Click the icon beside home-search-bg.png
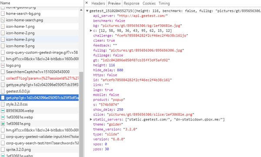Image resolution: width=261 pixels, height=157 pixels. (x=3, y=13)
